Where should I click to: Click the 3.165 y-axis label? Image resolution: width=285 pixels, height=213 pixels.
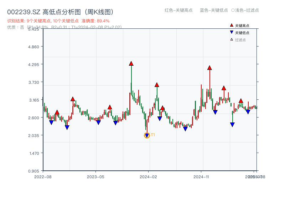34,100
